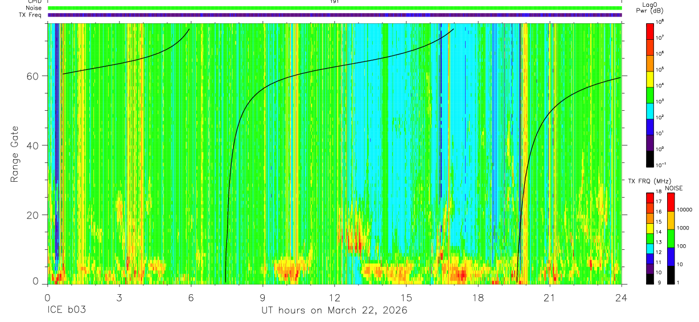Click the purple 10–11 MHz TX FRQ swatch
The width and height of the screenshot is (699, 322).
651,268
